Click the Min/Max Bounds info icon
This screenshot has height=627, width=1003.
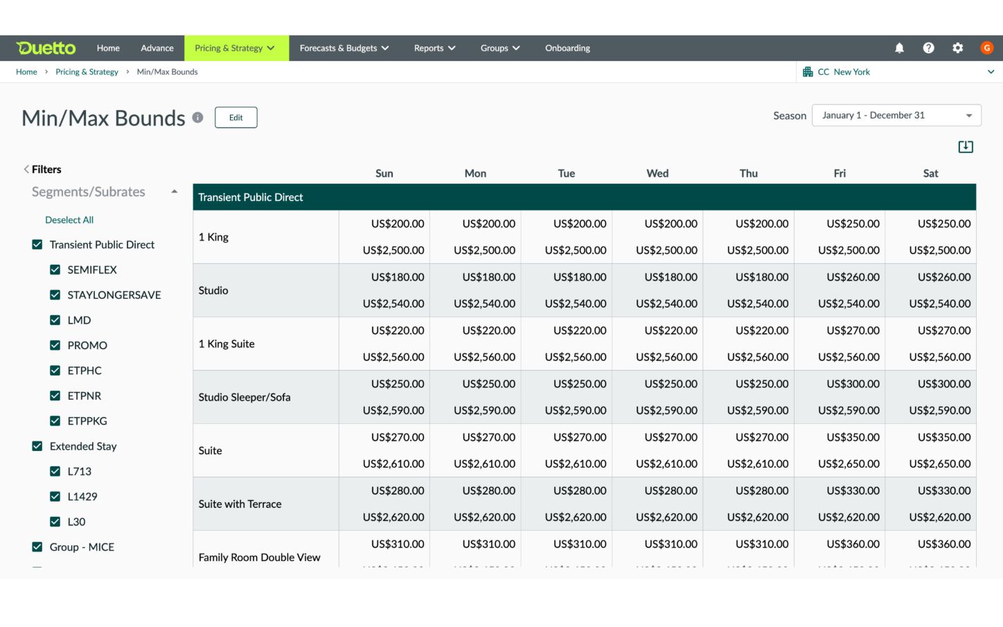pos(198,118)
